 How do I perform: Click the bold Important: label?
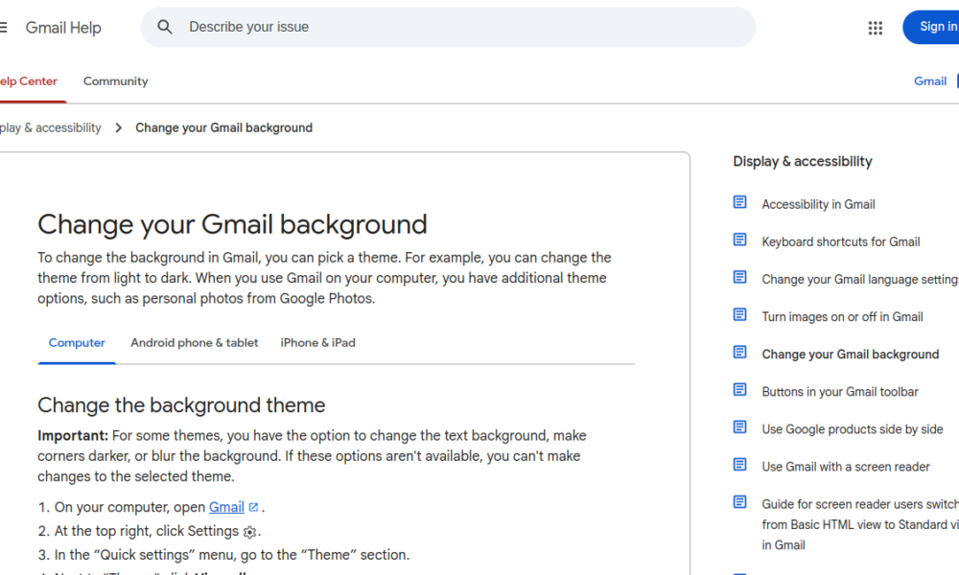pyautogui.click(x=73, y=436)
